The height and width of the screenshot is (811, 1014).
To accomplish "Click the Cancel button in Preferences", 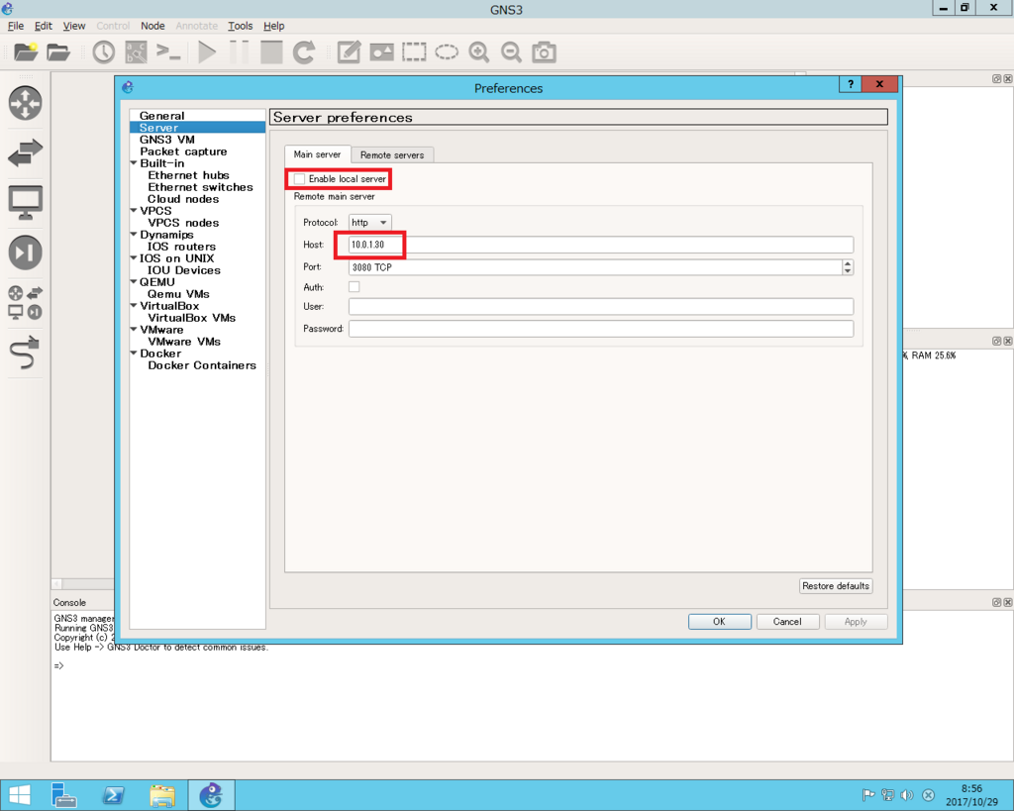I will click(x=787, y=622).
